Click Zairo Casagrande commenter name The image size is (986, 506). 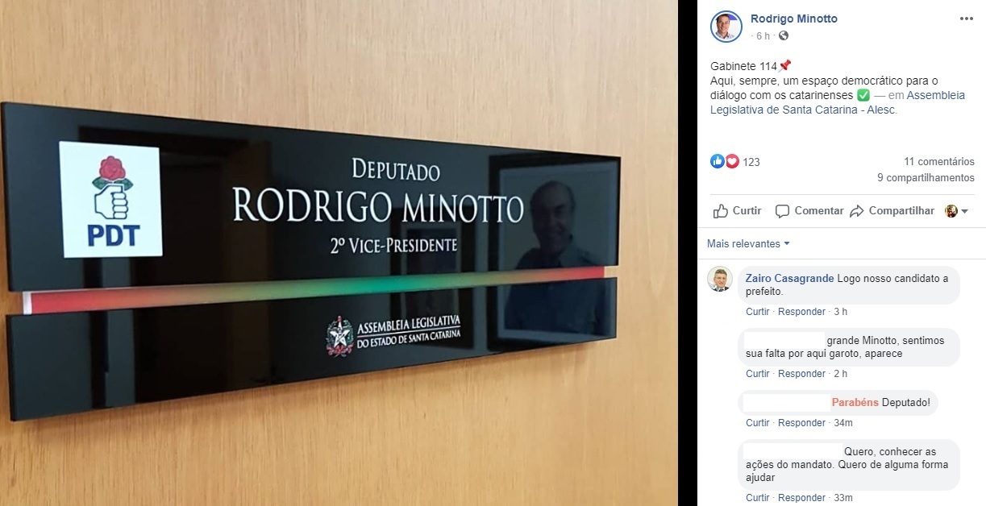[x=789, y=278]
